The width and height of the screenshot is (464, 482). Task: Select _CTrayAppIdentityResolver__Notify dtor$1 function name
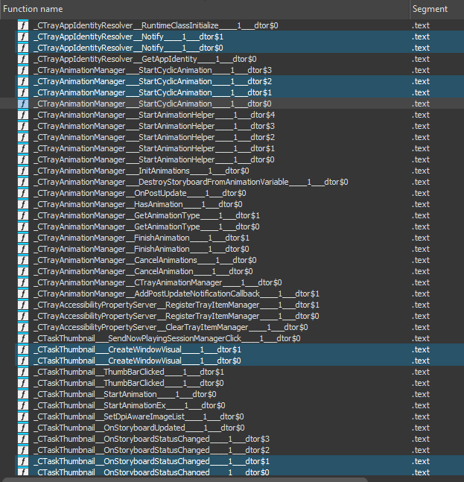[x=128, y=37]
